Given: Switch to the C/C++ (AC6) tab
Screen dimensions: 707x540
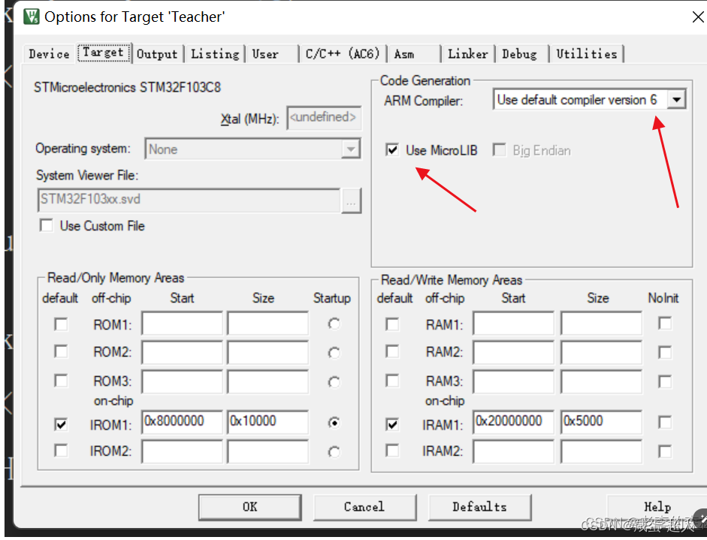Looking at the screenshot, I should point(343,54).
